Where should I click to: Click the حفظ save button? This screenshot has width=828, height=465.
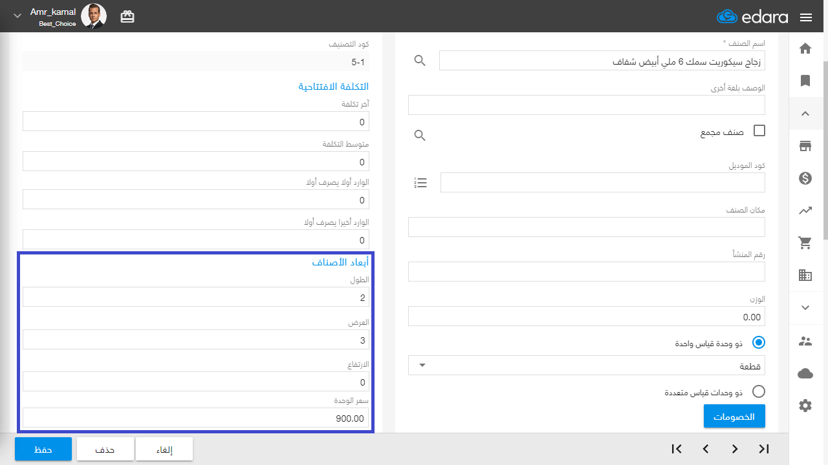click(43, 449)
